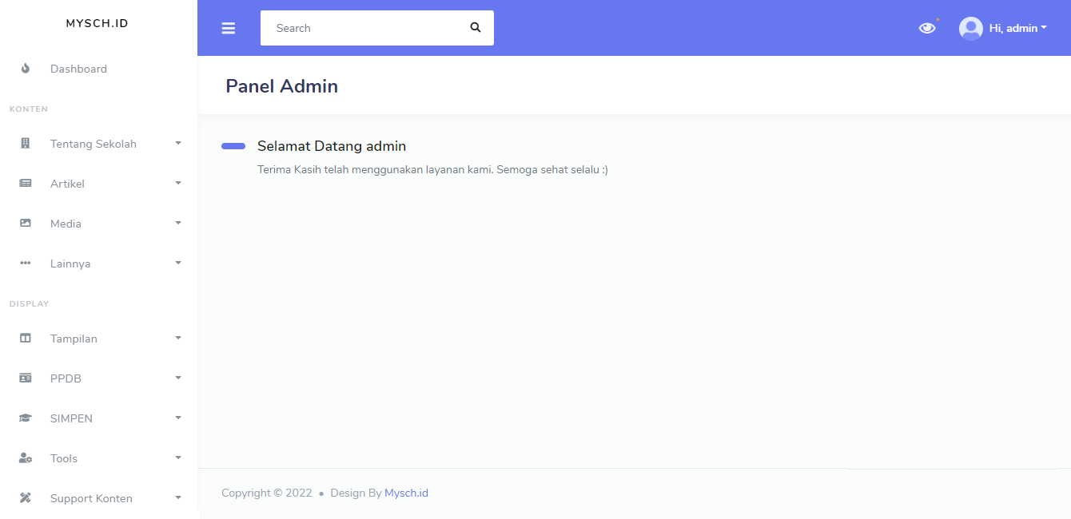Screen dimensions: 1071x519
Task: Click the Copyright © 2022 text
Action: click(267, 493)
